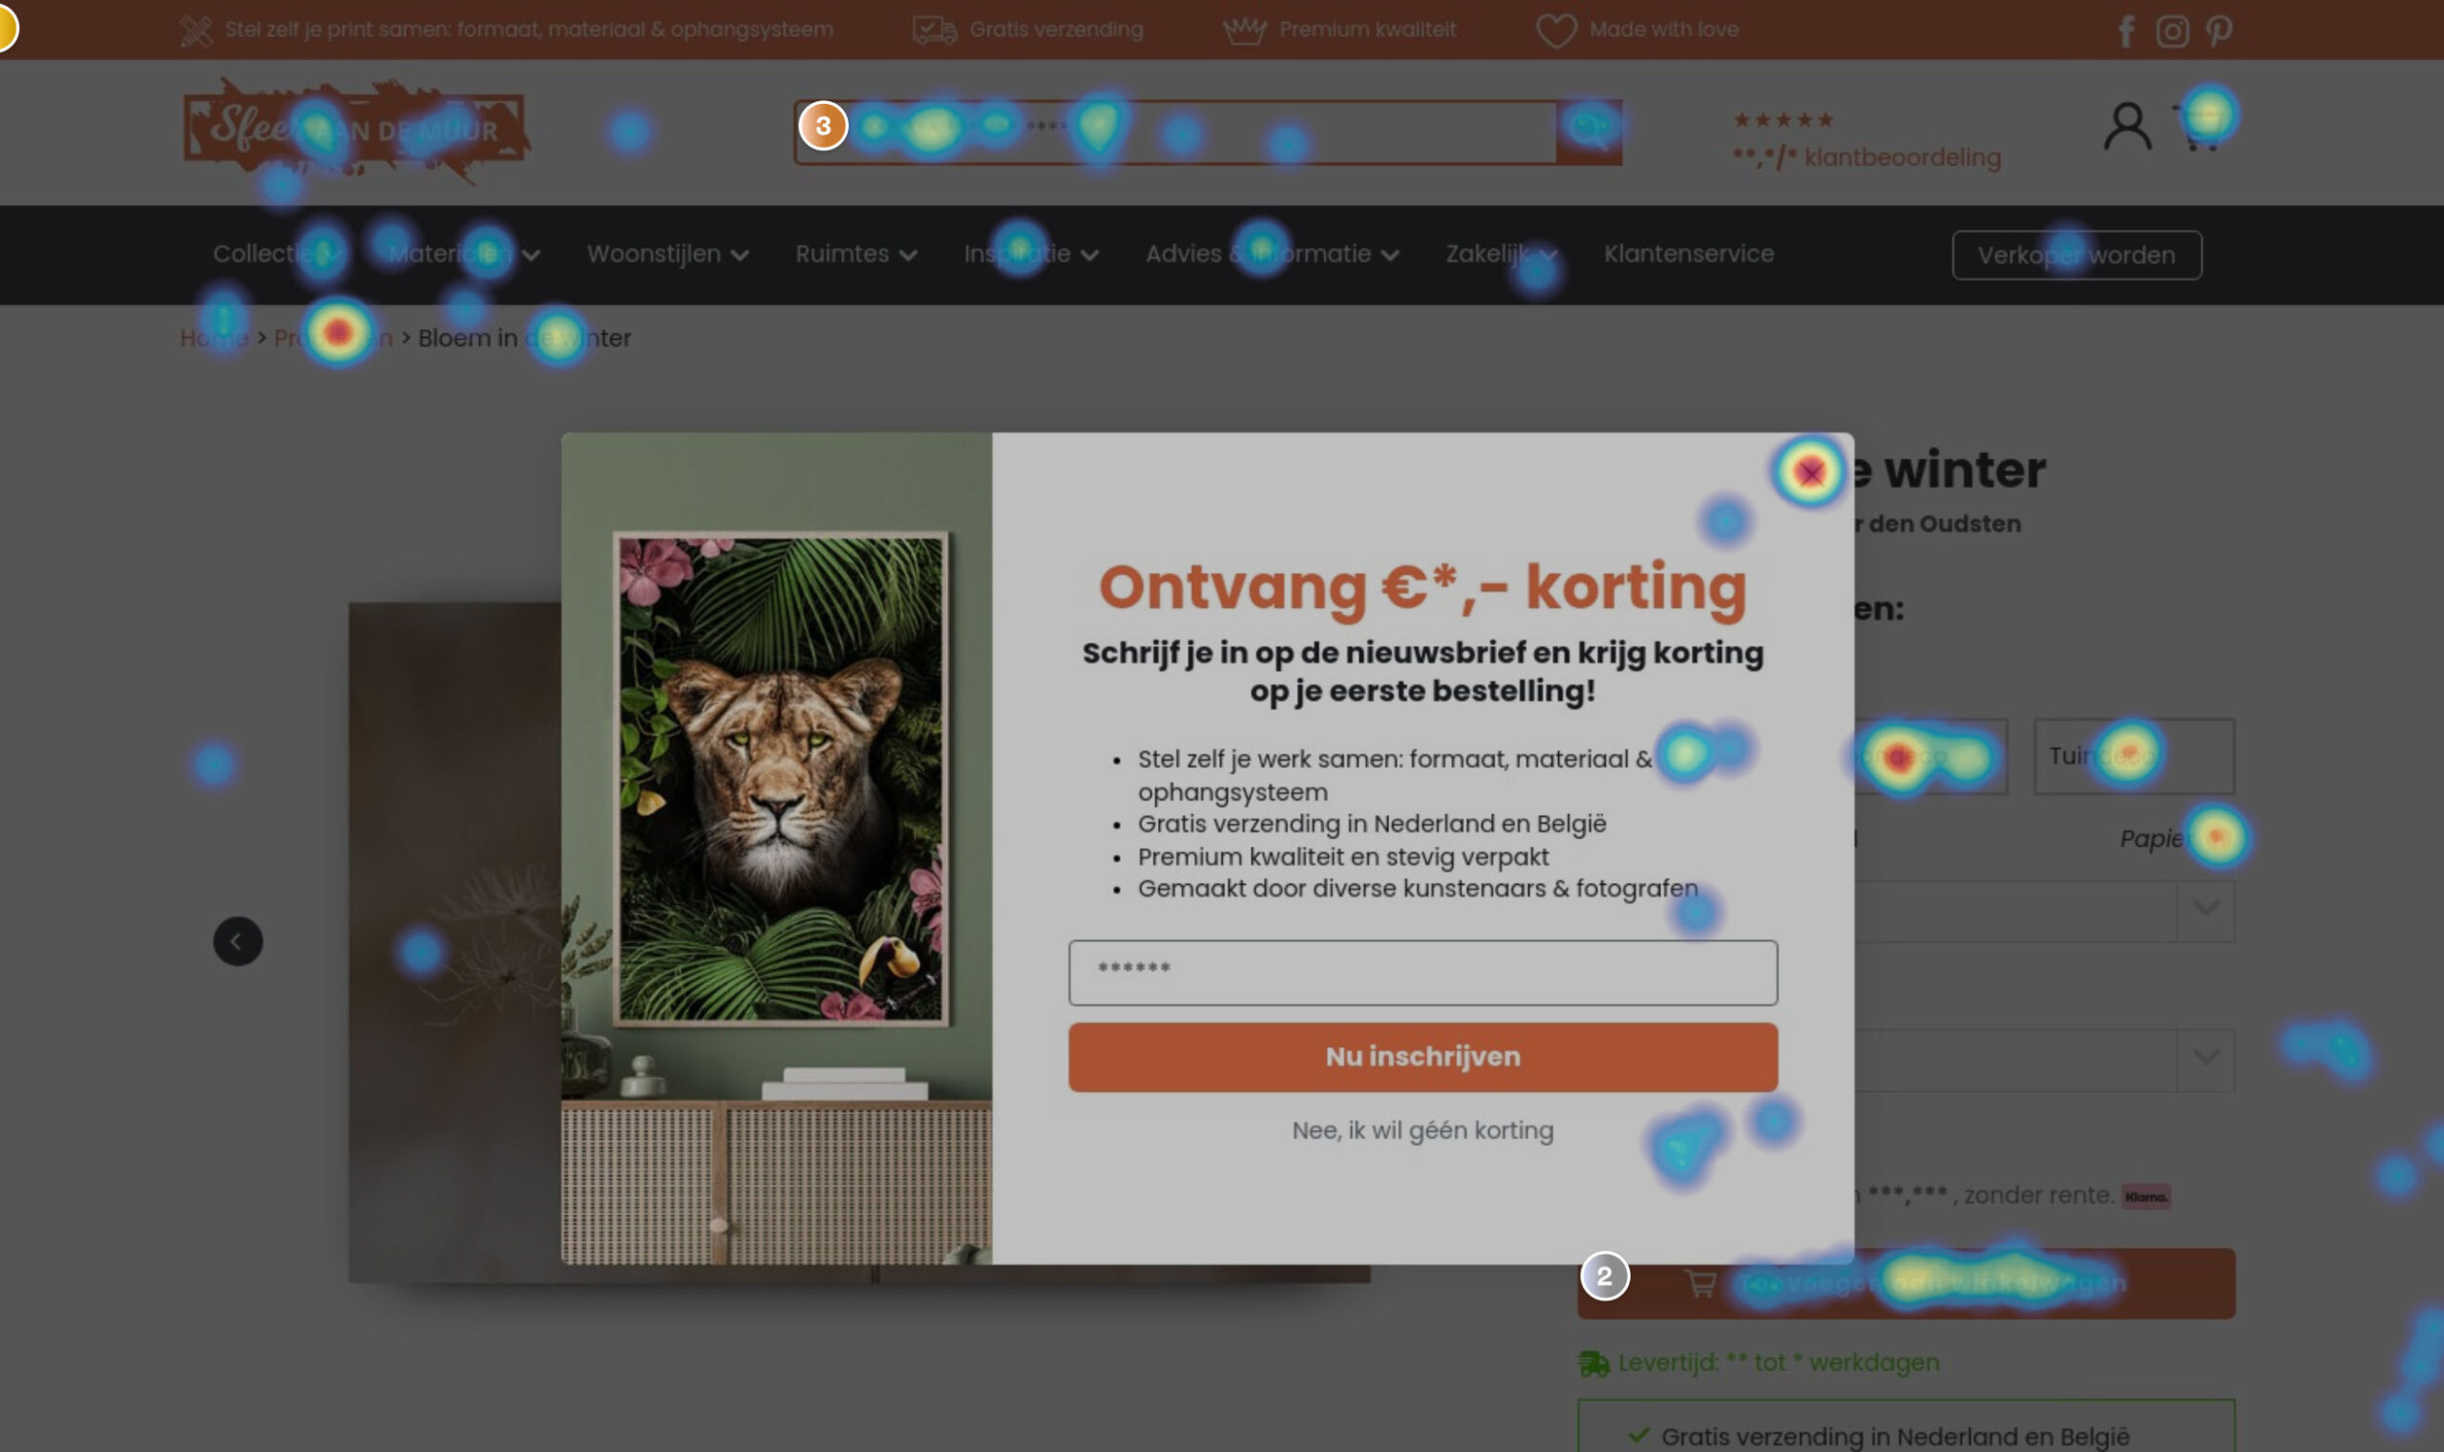Click the Home breadcrumb link
This screenshot has height=1452, width=2444.
pyautogui.click(x=213, y=339)
